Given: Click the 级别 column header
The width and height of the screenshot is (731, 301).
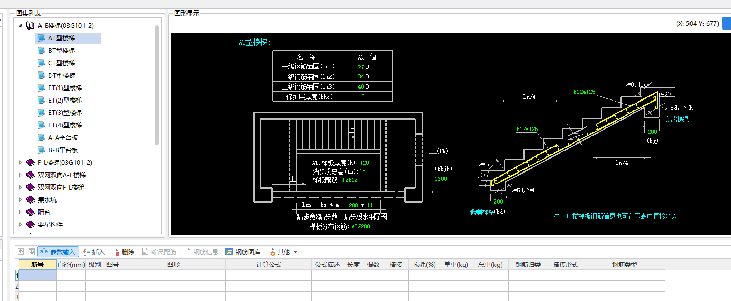Looking at the screenshot, I should point(95,264).
